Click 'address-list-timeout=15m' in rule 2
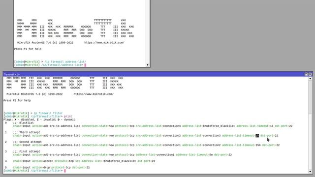Screen dimensions: 315x177 coord(241,145)
